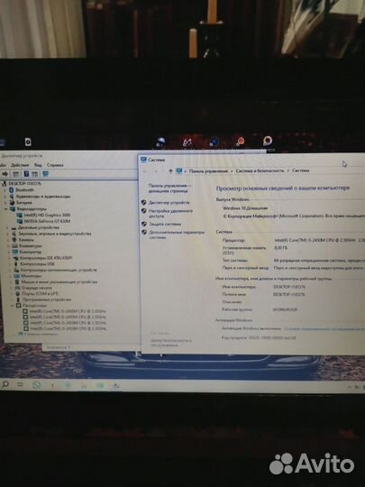
Task: Open the Защита системы link
Action: tap(165, 224)
